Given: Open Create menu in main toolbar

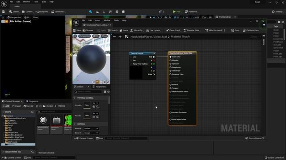Looking at the screenshot, I should tap(14, 12).
